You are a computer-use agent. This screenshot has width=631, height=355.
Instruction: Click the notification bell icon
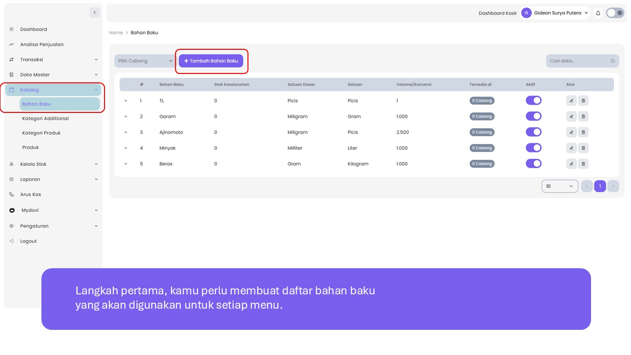coord(598,13)
